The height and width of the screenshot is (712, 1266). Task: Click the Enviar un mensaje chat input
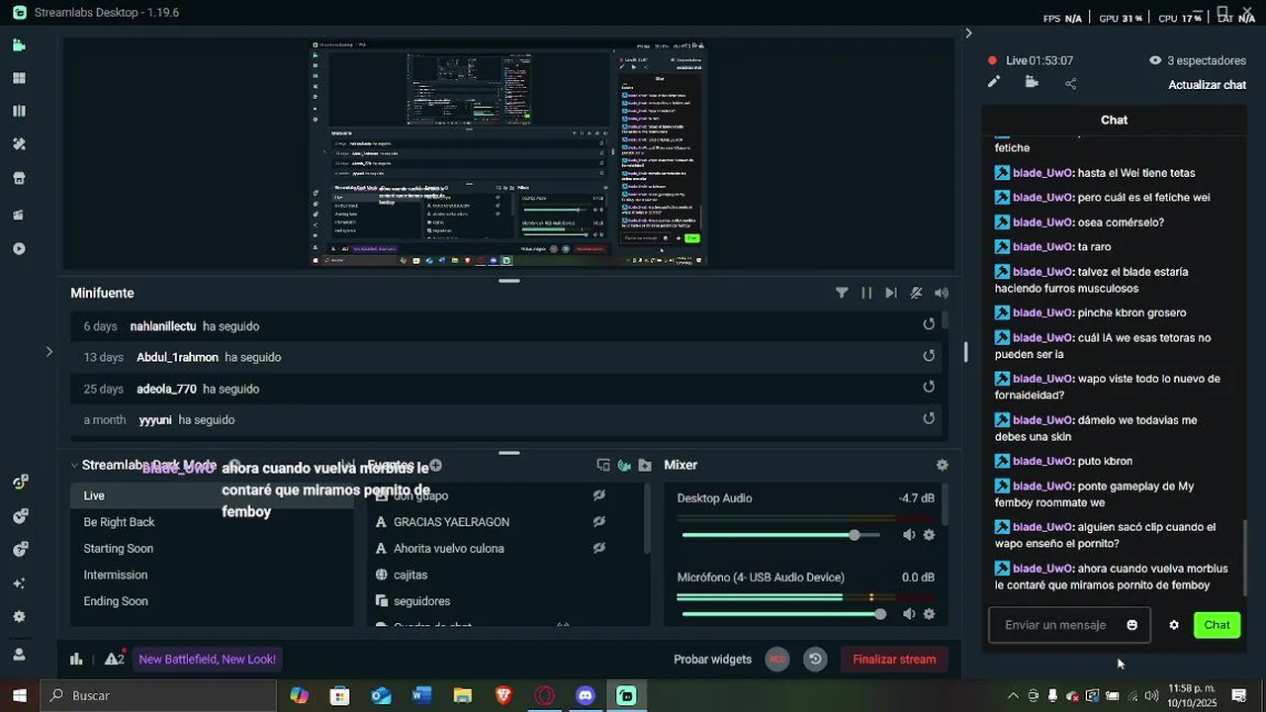tap(1056, 625)
